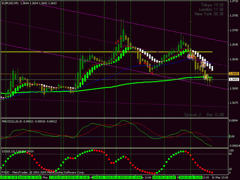
Task: Click the 100 level on DSS scale
Action: (231, 150)
